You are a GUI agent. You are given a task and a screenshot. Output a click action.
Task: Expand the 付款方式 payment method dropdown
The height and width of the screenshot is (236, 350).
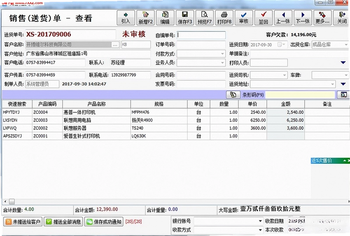point(222,54)
